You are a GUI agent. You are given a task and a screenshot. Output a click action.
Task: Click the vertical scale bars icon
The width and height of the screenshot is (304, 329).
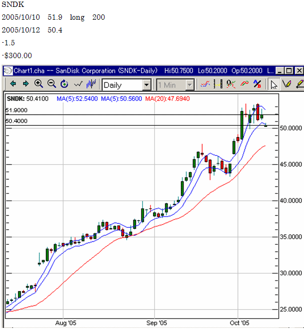[218, 84]
